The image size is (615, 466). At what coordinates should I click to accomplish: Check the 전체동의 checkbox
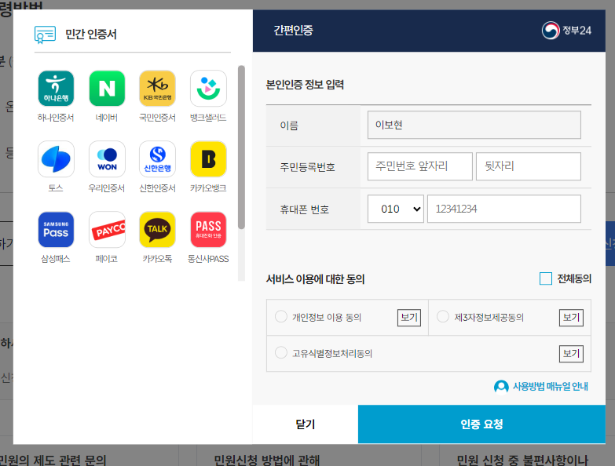(546, 279)
